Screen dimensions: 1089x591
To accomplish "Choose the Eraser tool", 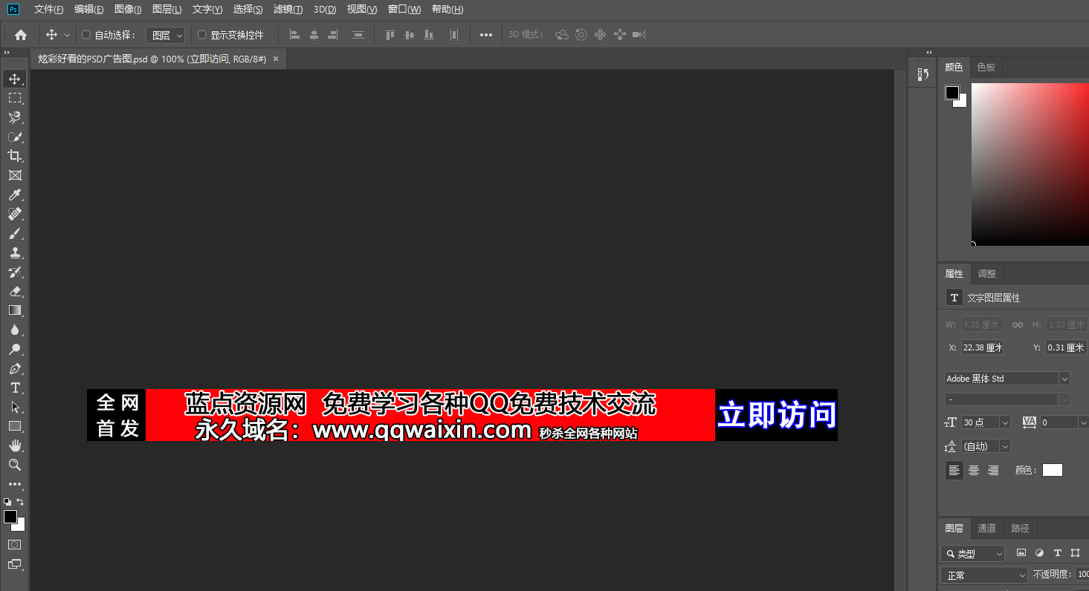I will pyautogui.click(x=15, y=292).
